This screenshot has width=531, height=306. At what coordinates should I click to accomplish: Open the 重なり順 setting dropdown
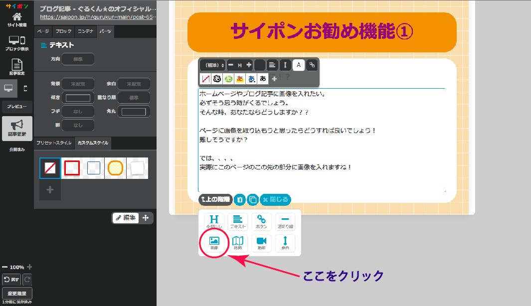[134, 98]
